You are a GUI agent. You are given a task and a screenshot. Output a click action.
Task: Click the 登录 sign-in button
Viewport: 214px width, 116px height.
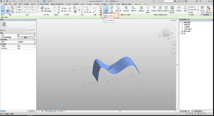point(185,1)
